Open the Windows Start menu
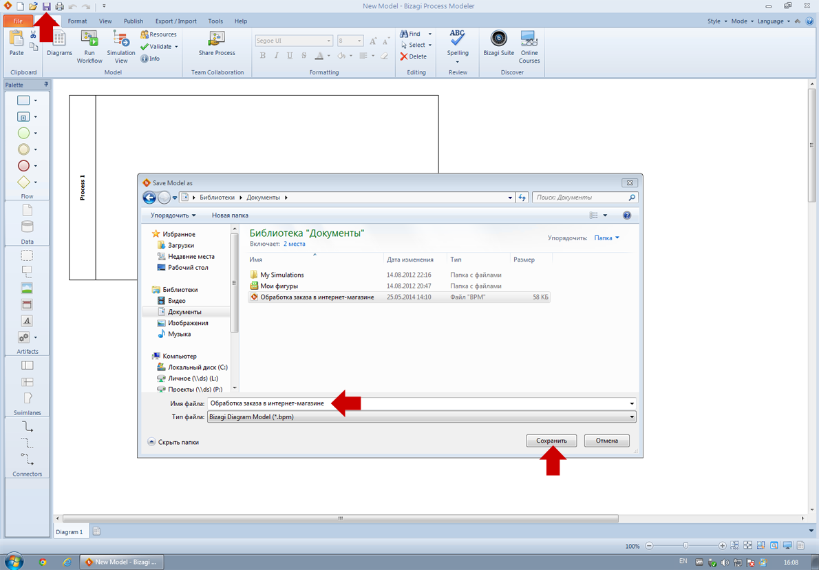The width and height of the screenshot is (819, 570). click(x=14, y=562)
